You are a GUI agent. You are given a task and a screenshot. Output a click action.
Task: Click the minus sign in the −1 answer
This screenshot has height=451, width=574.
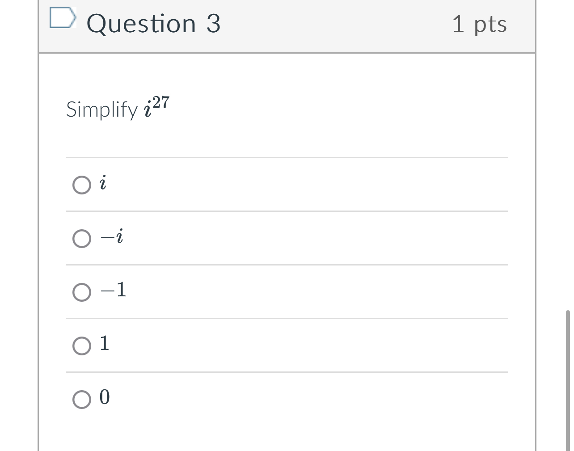(107, 291)
